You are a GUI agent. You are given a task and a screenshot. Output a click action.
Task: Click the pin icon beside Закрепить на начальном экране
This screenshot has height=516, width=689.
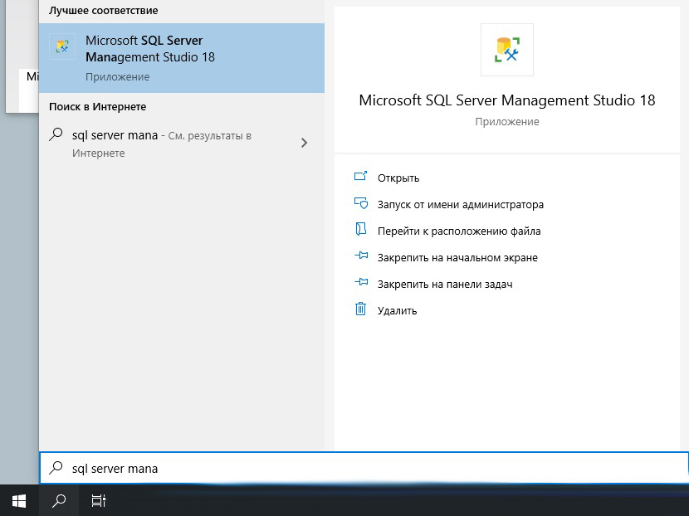click(x=361, y=256)
